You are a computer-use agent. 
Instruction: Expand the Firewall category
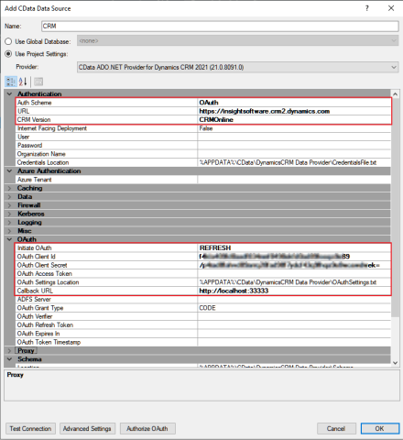pyautogui.click(x=9, y=205)
